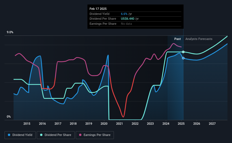Select the 2025 label on the x-axis
The image size is (232, 143).
181,124
